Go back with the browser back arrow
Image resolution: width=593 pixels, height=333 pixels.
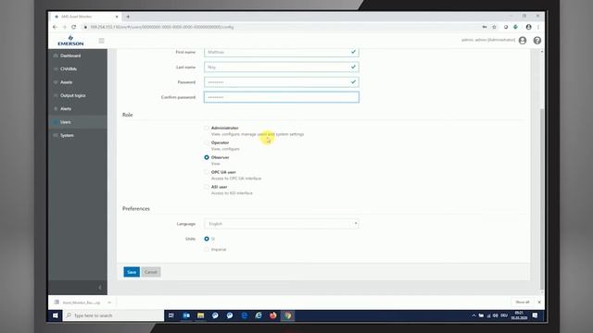click(x=55, y=27)
